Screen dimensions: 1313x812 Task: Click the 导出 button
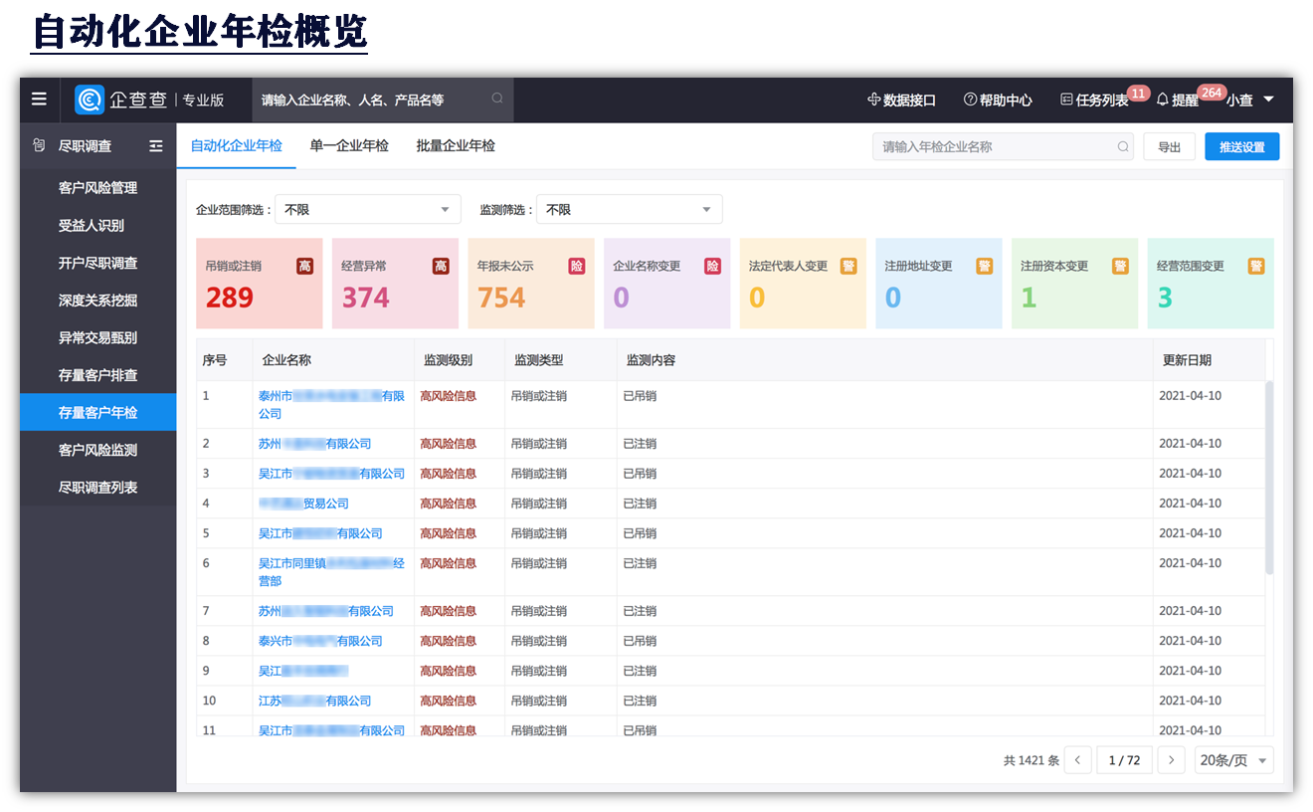(1170, 146)
